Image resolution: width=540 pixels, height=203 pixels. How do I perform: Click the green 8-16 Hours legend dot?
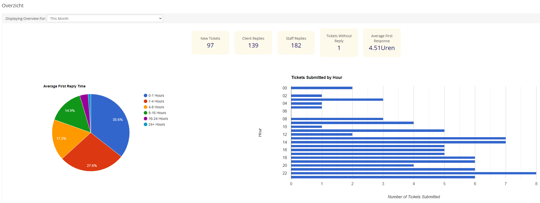coord(146,113)
